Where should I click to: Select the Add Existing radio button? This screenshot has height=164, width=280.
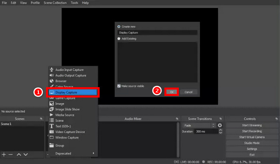[119, 39]
